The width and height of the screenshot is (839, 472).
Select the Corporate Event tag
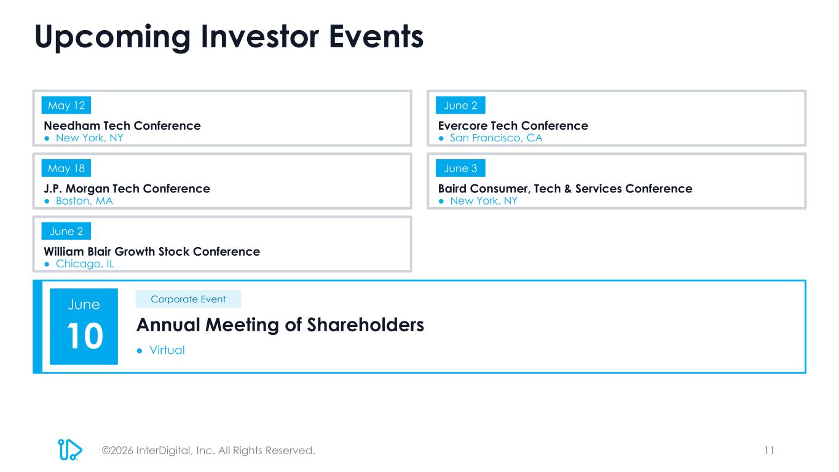[x=188, y=299]
